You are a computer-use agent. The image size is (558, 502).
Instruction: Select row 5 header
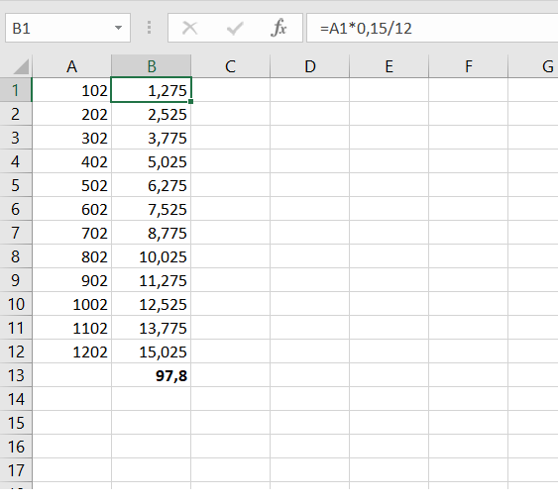[16, 185]
